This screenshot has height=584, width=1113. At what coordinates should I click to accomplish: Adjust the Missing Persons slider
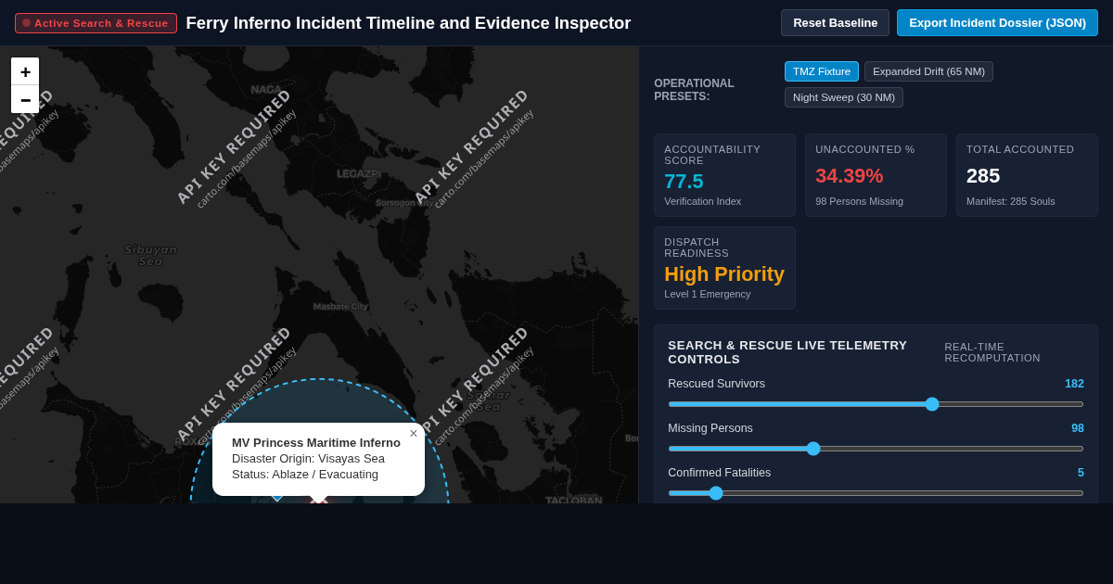click(876, 449)
